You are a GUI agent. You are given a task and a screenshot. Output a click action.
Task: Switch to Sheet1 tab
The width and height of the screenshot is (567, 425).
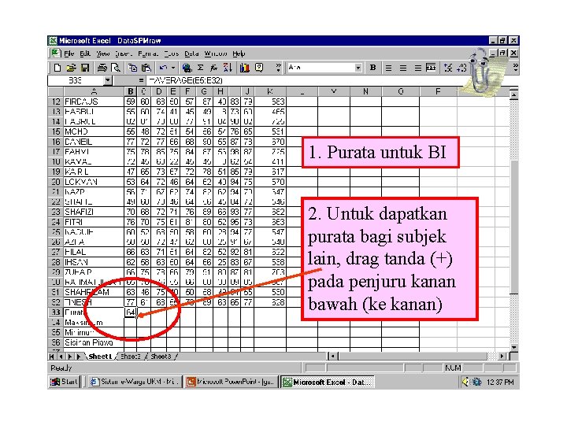point(100,357)
